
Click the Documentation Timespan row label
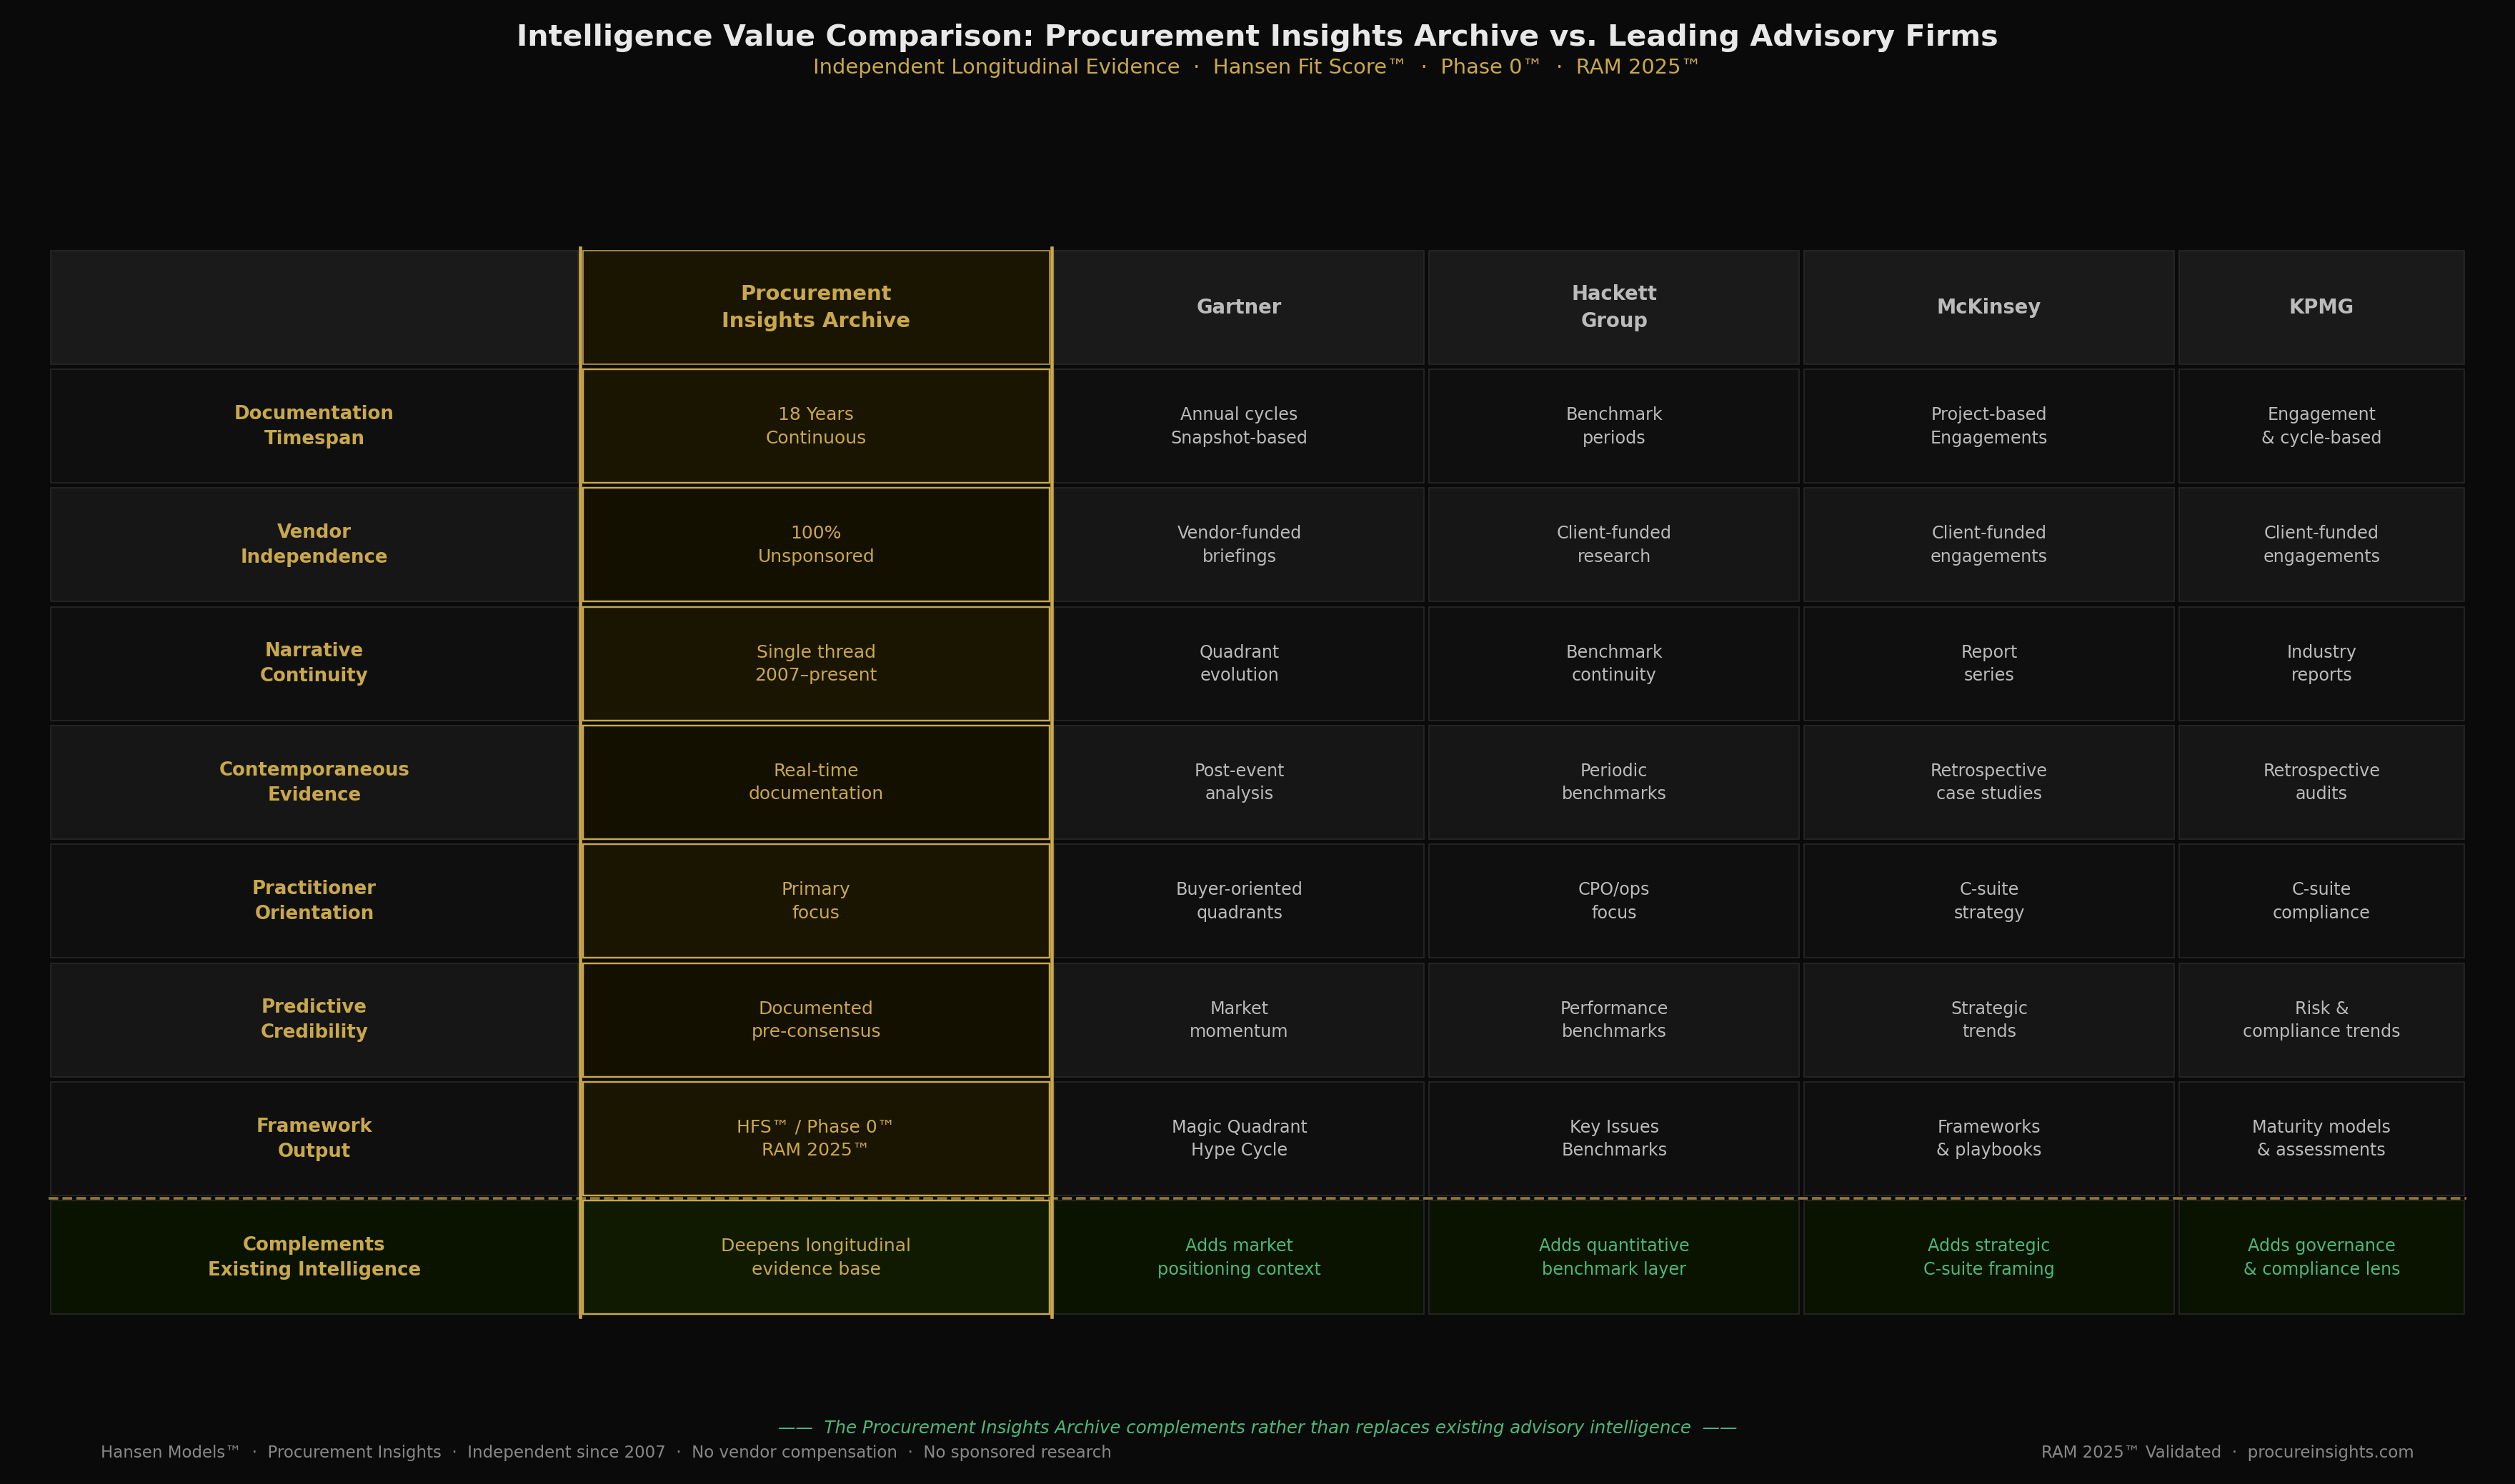point(313,425)
